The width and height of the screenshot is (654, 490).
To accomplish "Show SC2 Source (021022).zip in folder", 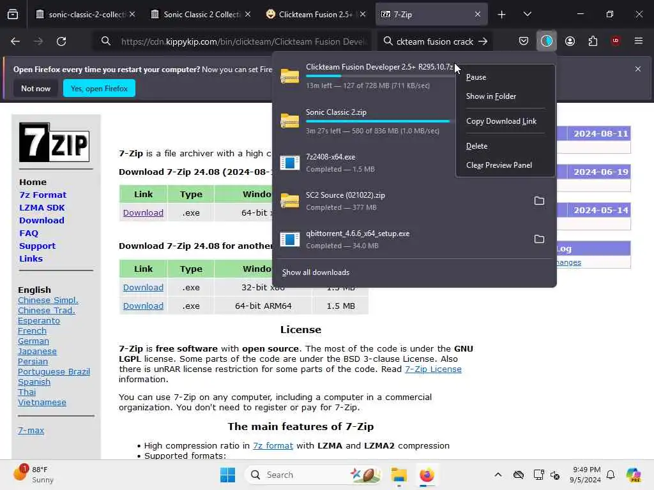I will click(x=539, y=201).
